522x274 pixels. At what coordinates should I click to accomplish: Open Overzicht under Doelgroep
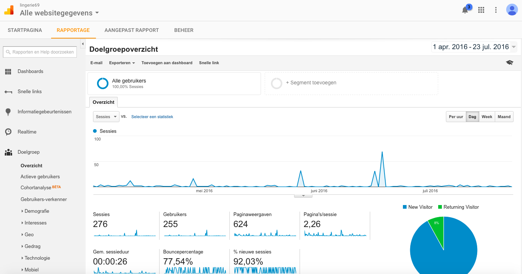point(32,166)
